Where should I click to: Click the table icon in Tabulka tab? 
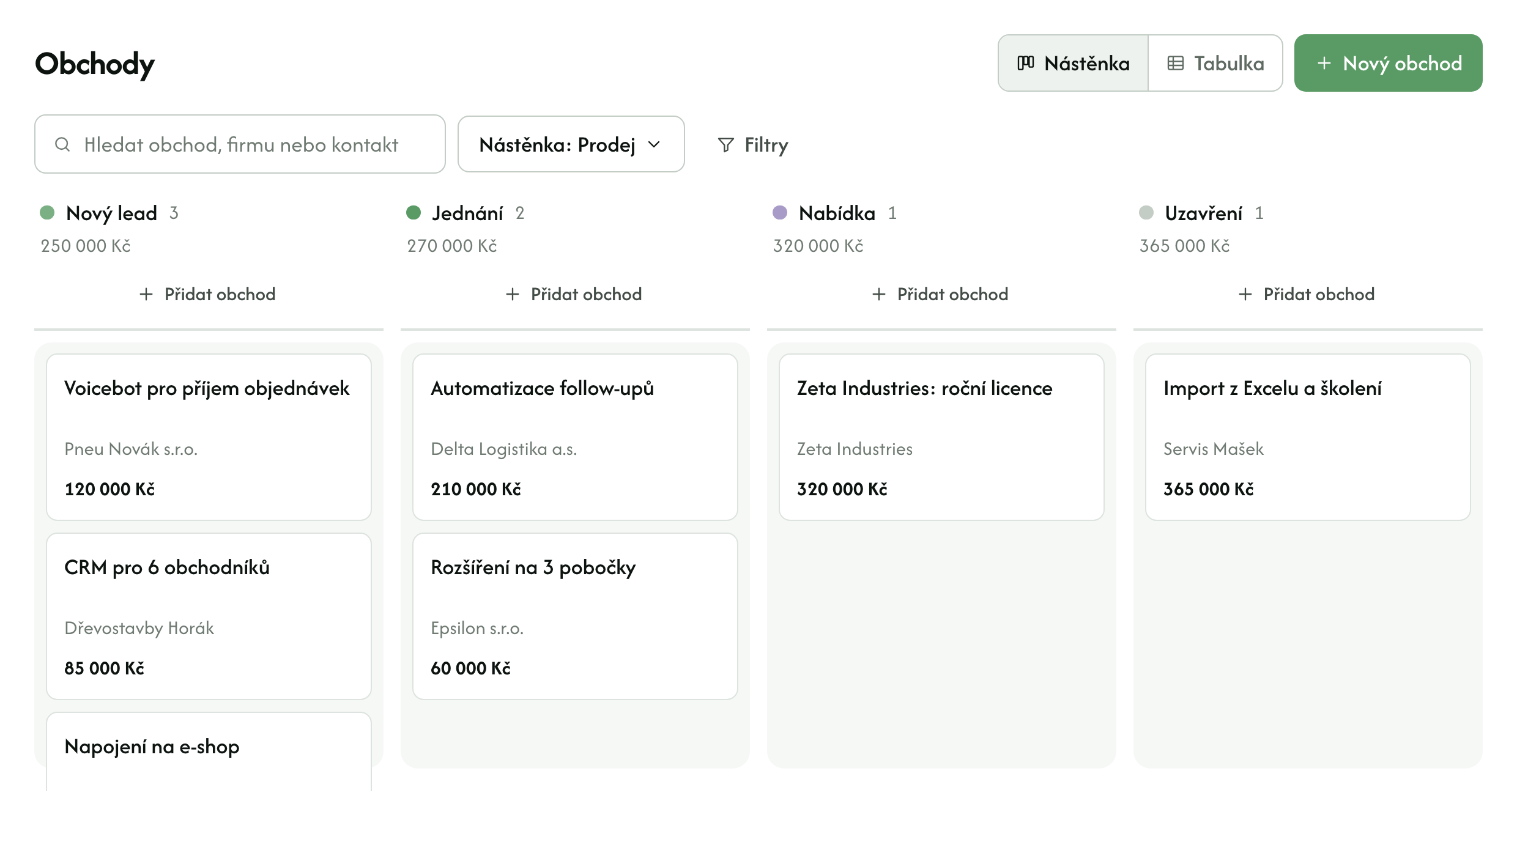point(1175,63)
